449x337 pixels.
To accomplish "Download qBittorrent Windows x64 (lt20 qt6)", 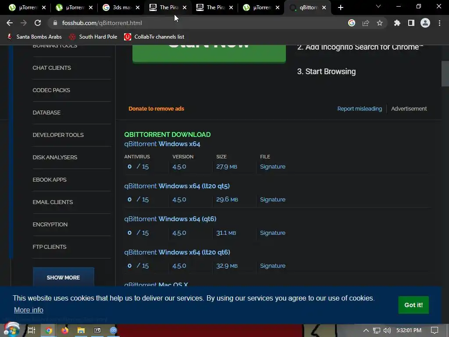I will [x=177, y=252].
